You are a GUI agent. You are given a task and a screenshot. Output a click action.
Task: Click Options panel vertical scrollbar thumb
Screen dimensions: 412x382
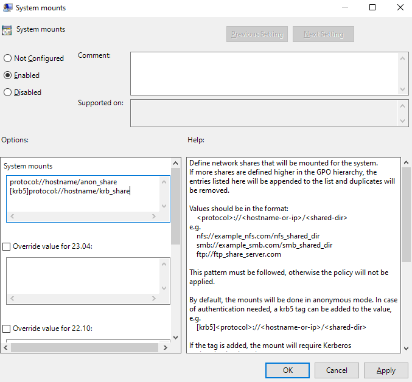175,206
